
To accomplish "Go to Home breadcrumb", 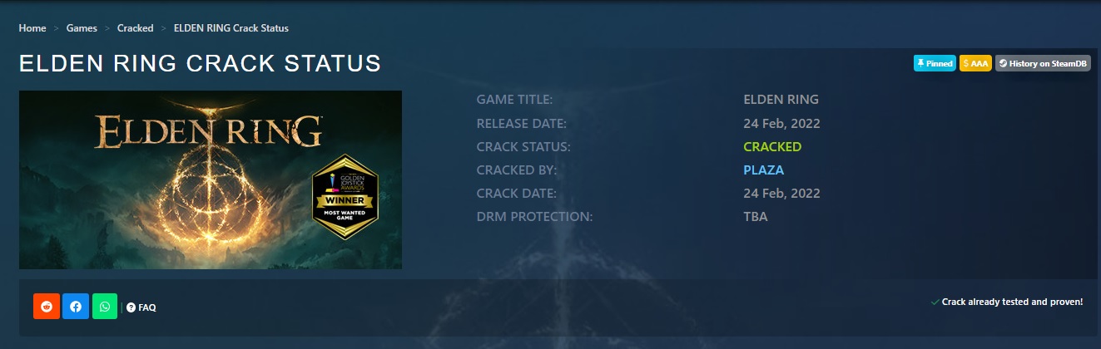I will [32, 28].
